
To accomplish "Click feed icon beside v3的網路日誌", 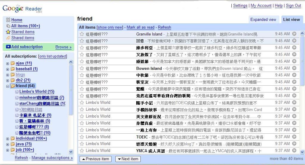I will (x=17, y=110).
